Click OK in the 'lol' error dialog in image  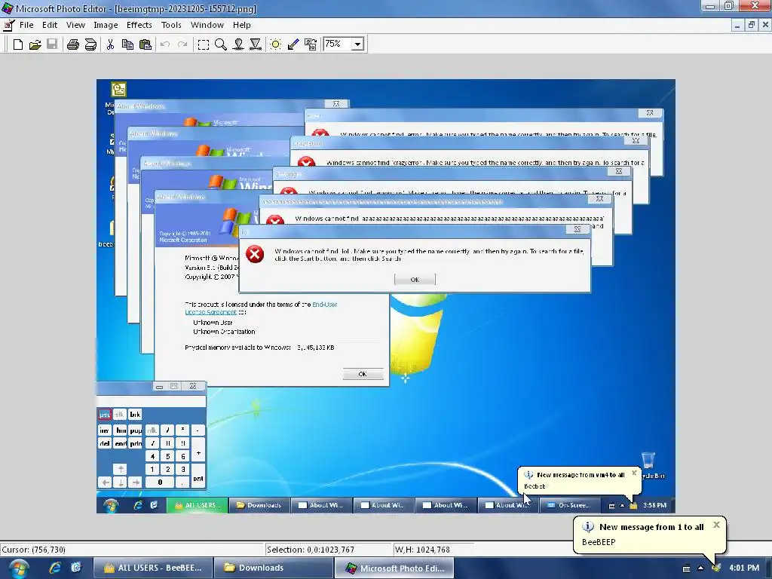[415, 280]
